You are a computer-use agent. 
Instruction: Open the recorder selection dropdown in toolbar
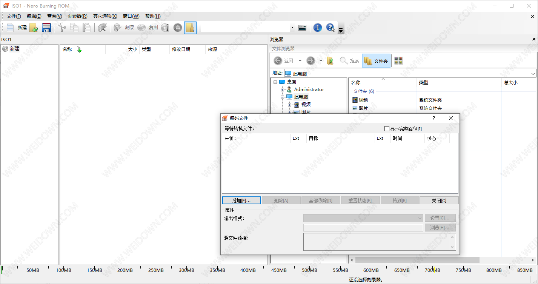pos(292,28)
